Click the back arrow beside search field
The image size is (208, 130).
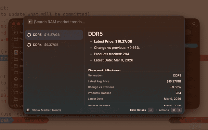(x=30, y=22)
